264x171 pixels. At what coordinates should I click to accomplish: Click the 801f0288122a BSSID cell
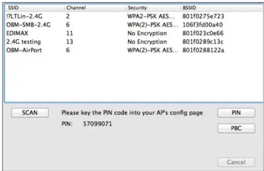(x=203, y=50)
